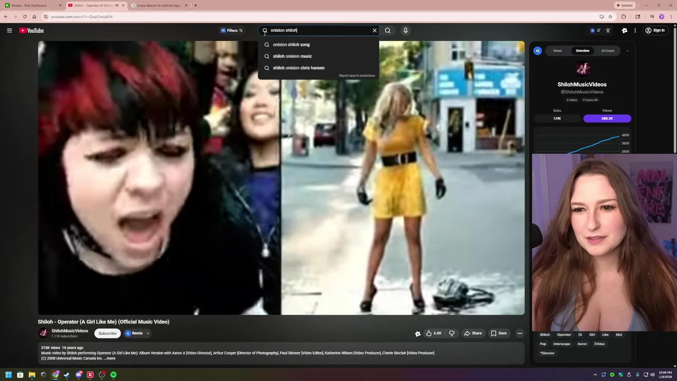Open a new browser tab with plus
The image size is (677, 381).
pos(196,5)
